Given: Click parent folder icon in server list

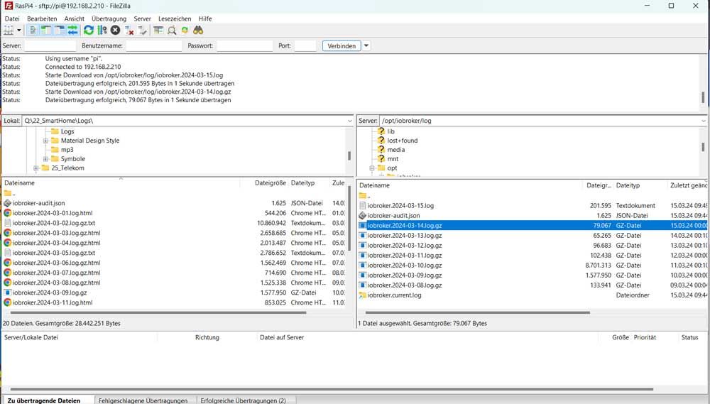Looking at the screenshot, I should (x=363, y=196).
